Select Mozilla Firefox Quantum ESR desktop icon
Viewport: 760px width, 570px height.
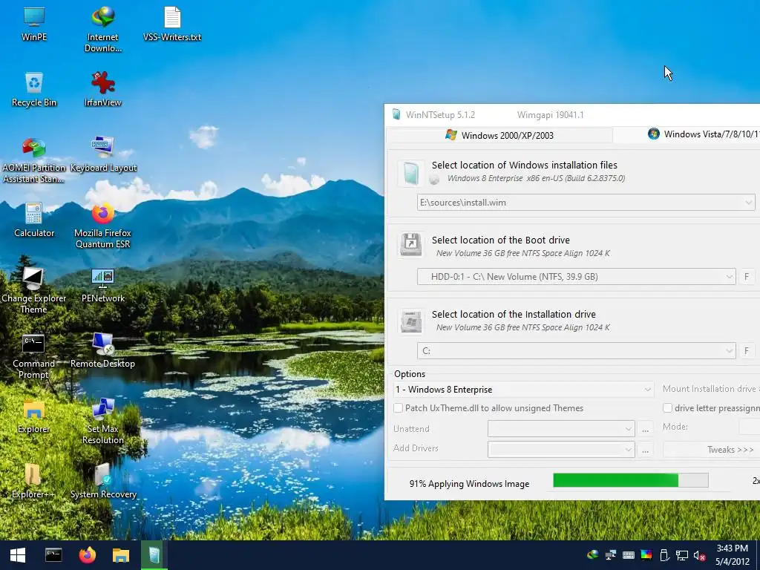pos(102,226)
